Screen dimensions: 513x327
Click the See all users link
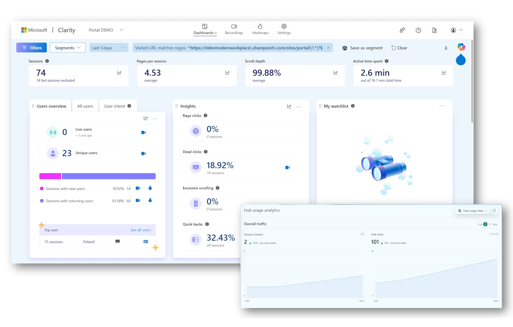(140, 230)
